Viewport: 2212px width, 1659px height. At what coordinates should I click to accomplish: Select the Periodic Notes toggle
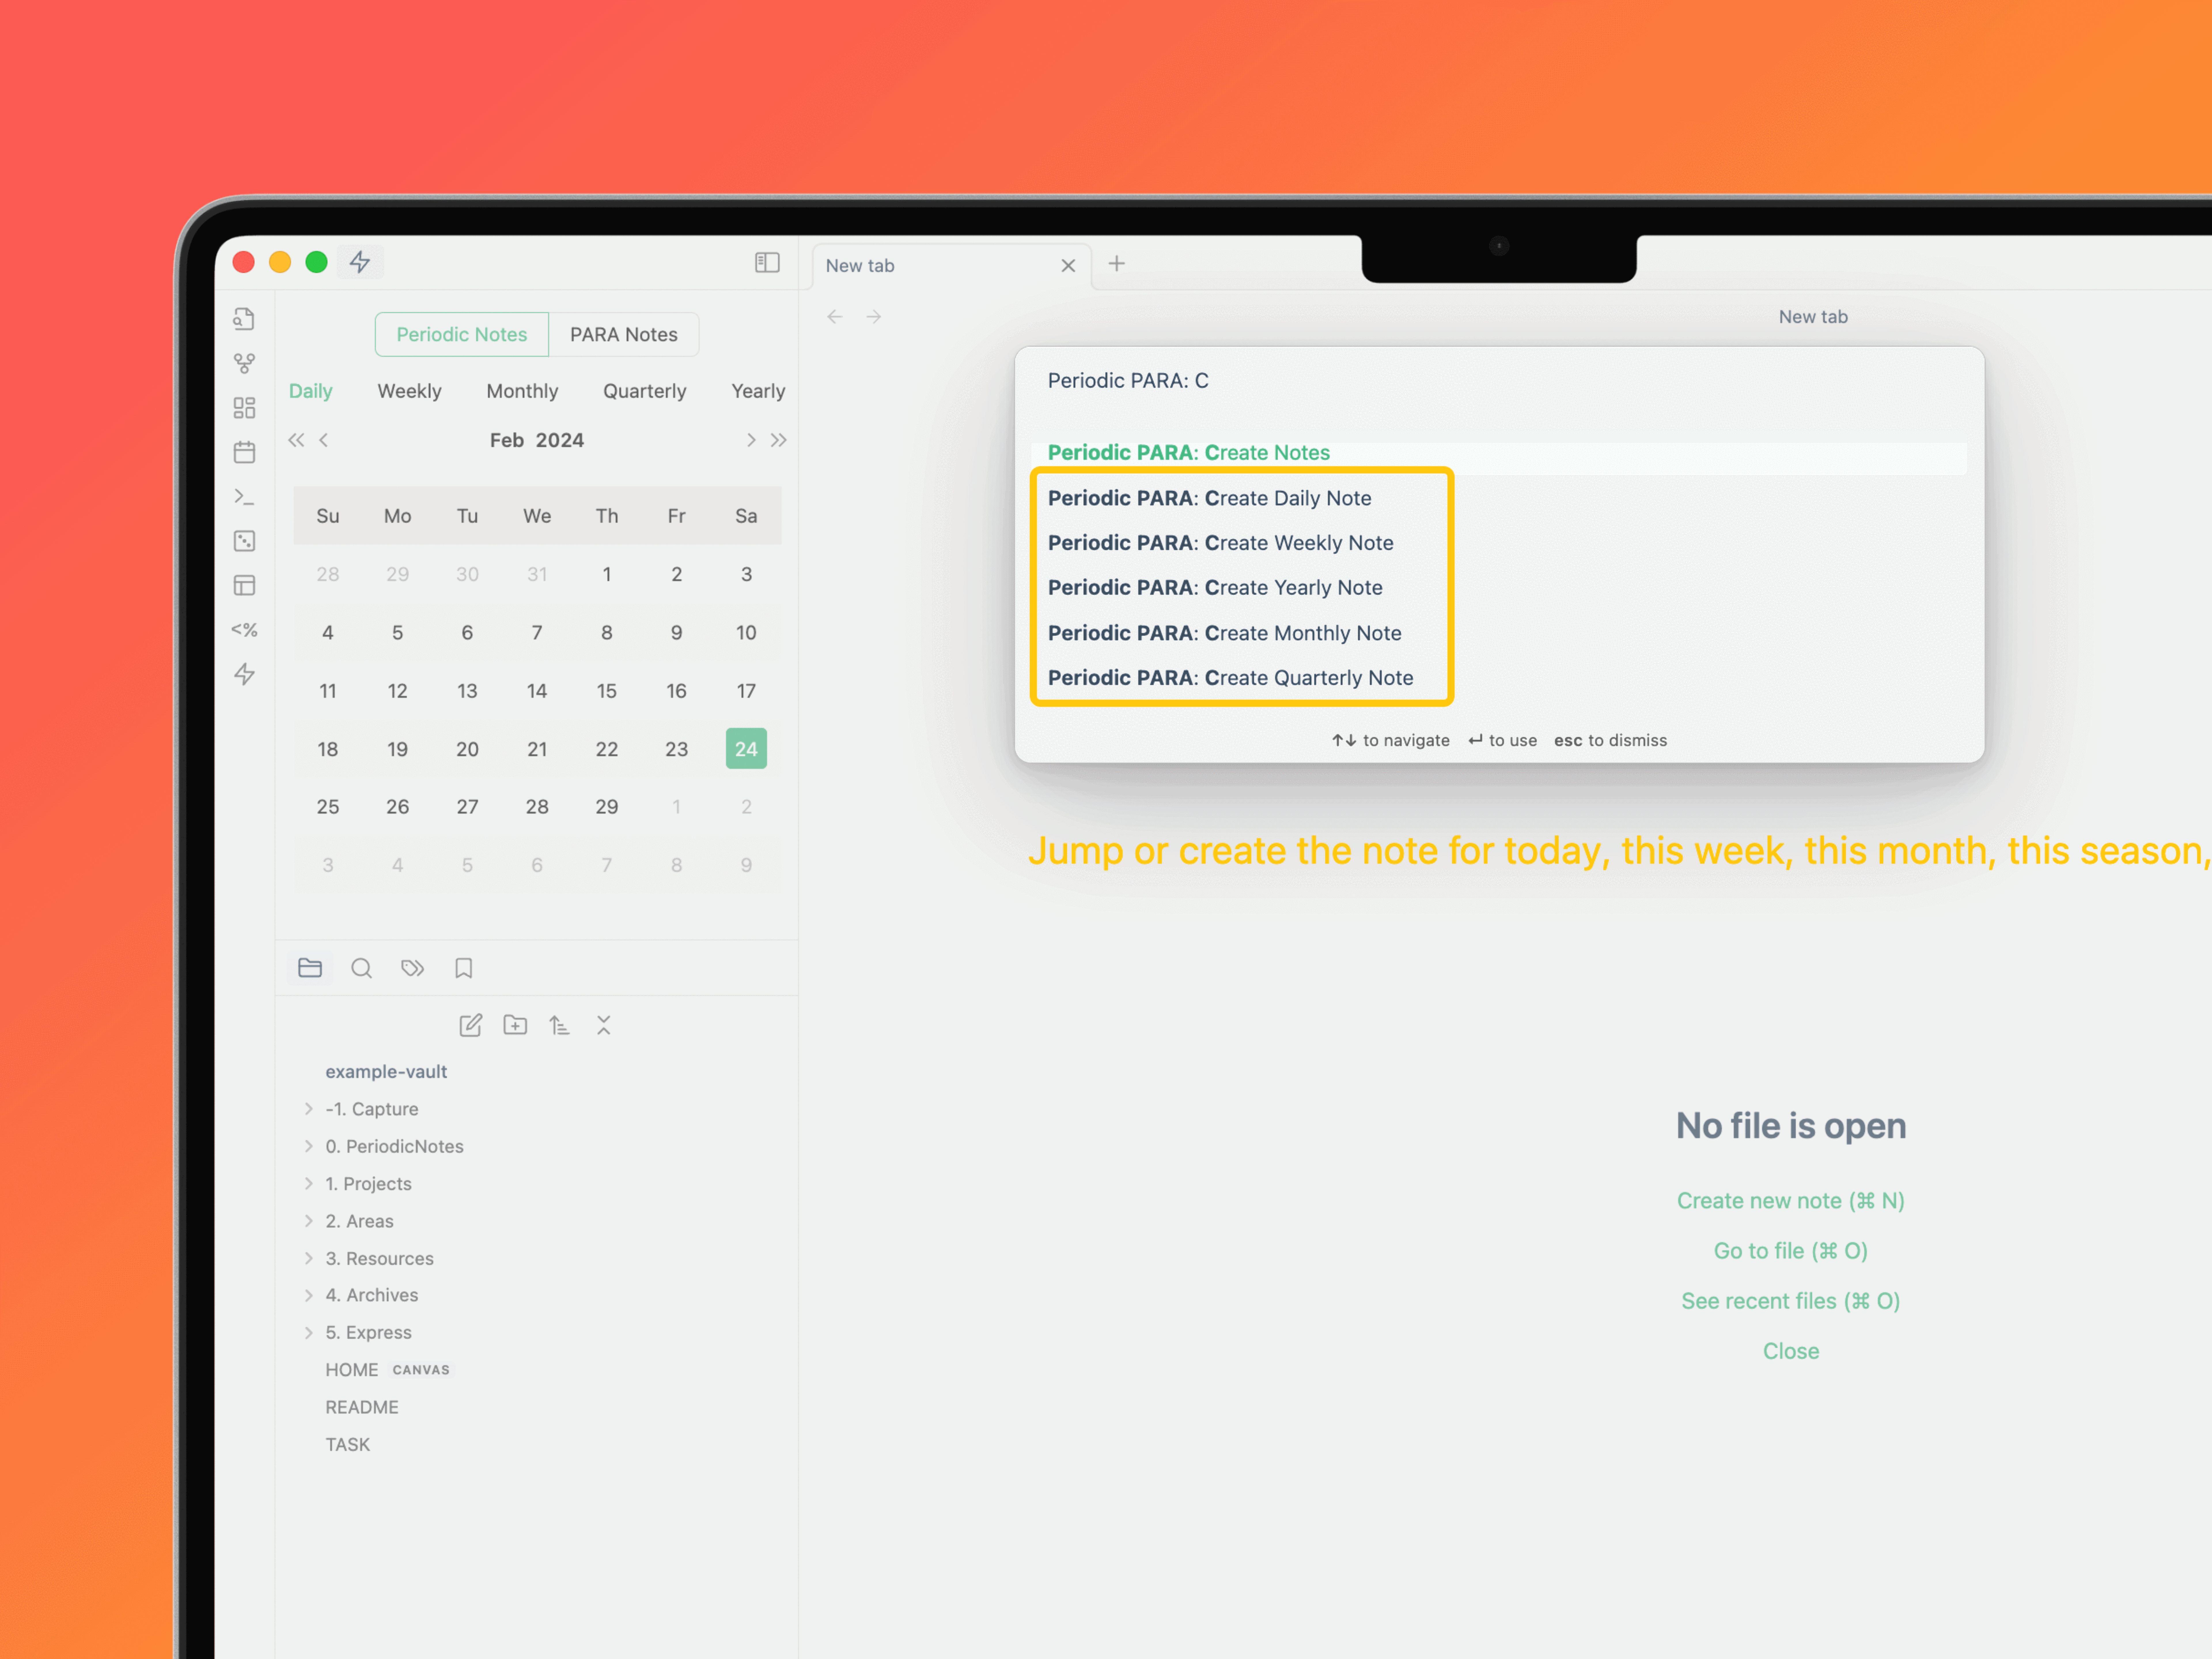tap(461, 334)
